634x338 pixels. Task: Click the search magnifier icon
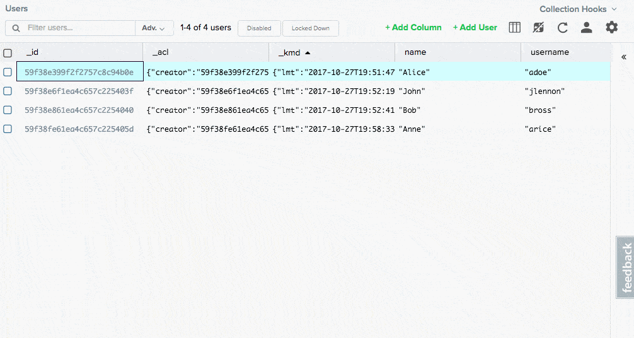pyautogui.click(x=16, y=28)
